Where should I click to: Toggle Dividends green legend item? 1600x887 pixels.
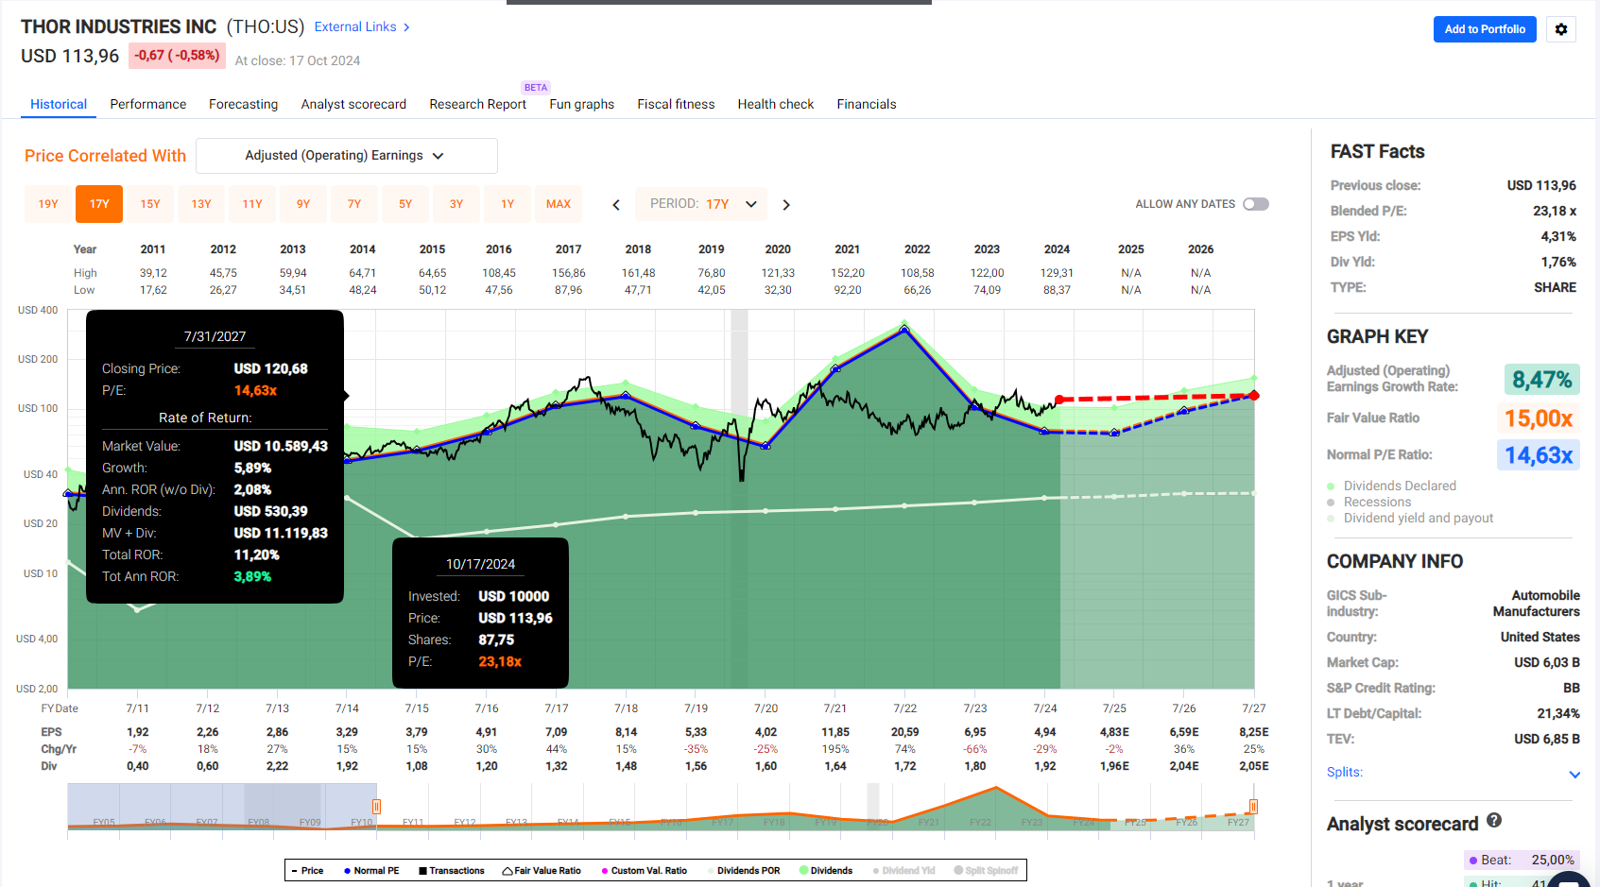coord(825,871)
